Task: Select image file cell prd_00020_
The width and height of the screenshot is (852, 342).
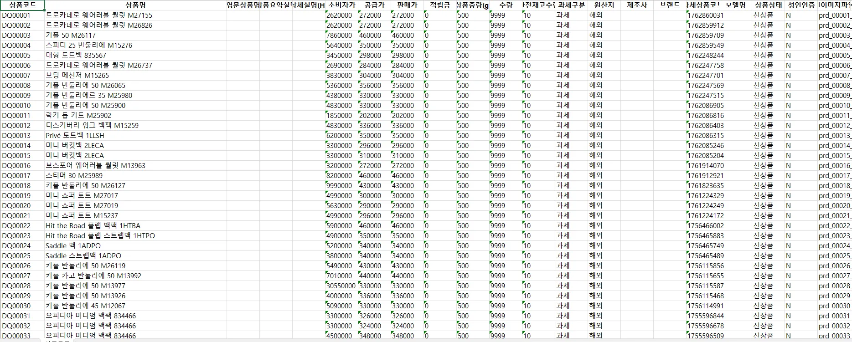Action: click(835, 205)
